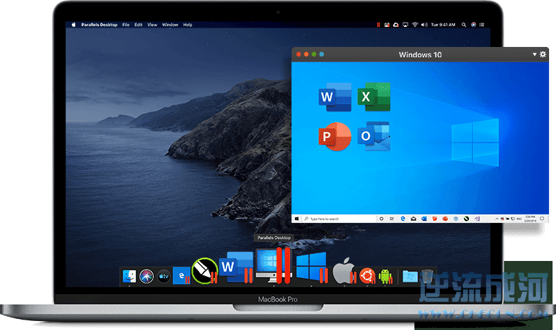Open the Windows folder stack in the Dock
This screenshot has height=330, width=556.
click(x=410, y=276)
